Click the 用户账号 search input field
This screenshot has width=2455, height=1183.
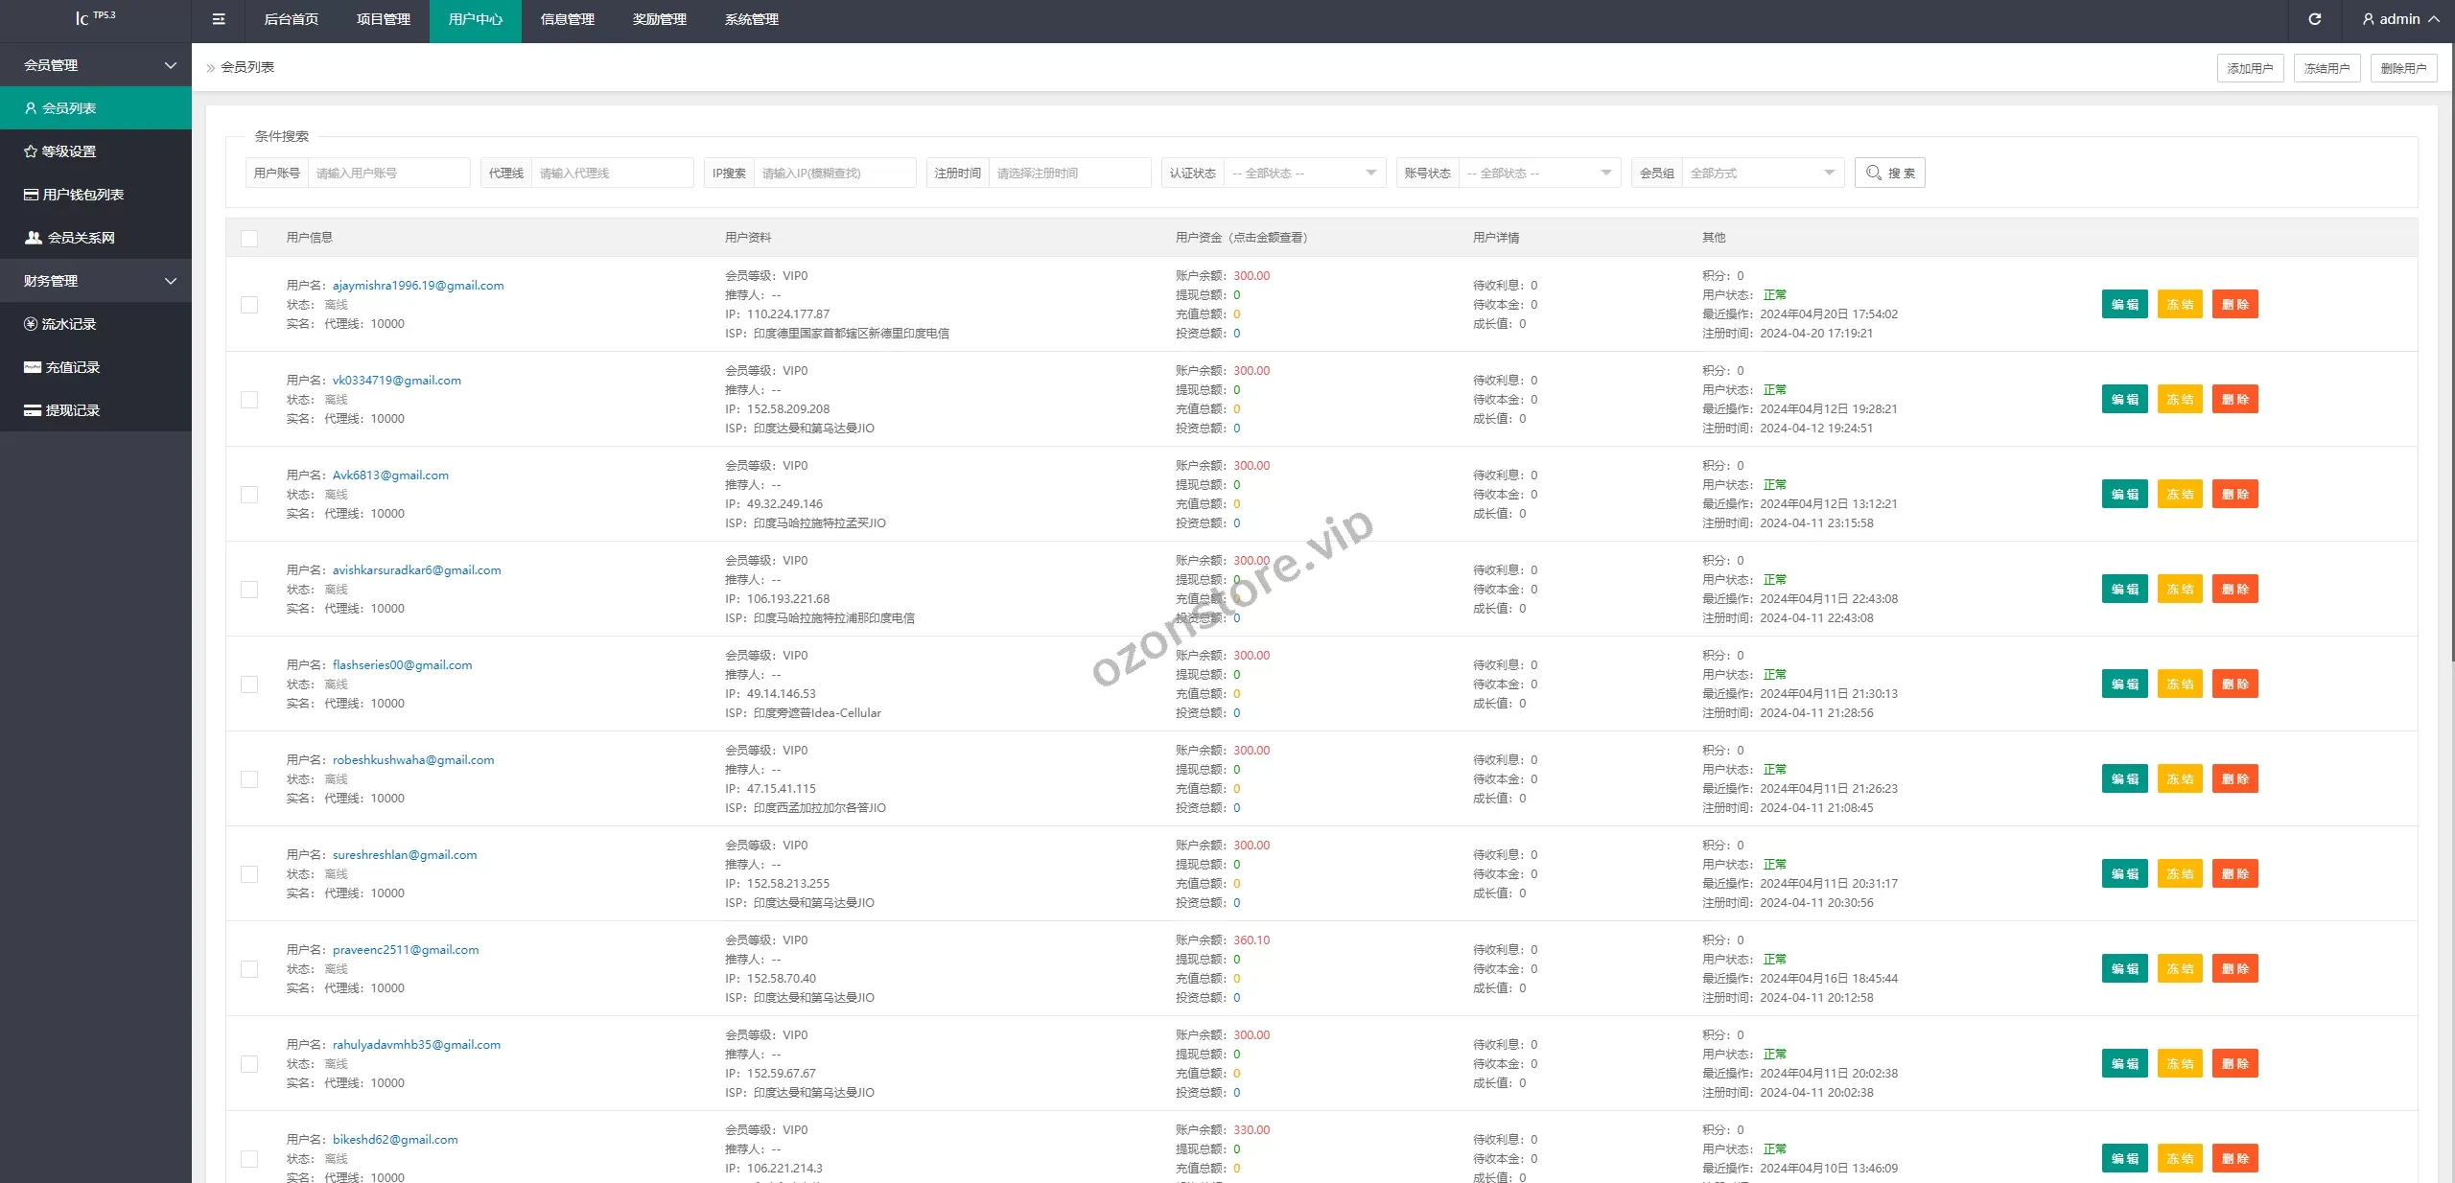(388, 173)
